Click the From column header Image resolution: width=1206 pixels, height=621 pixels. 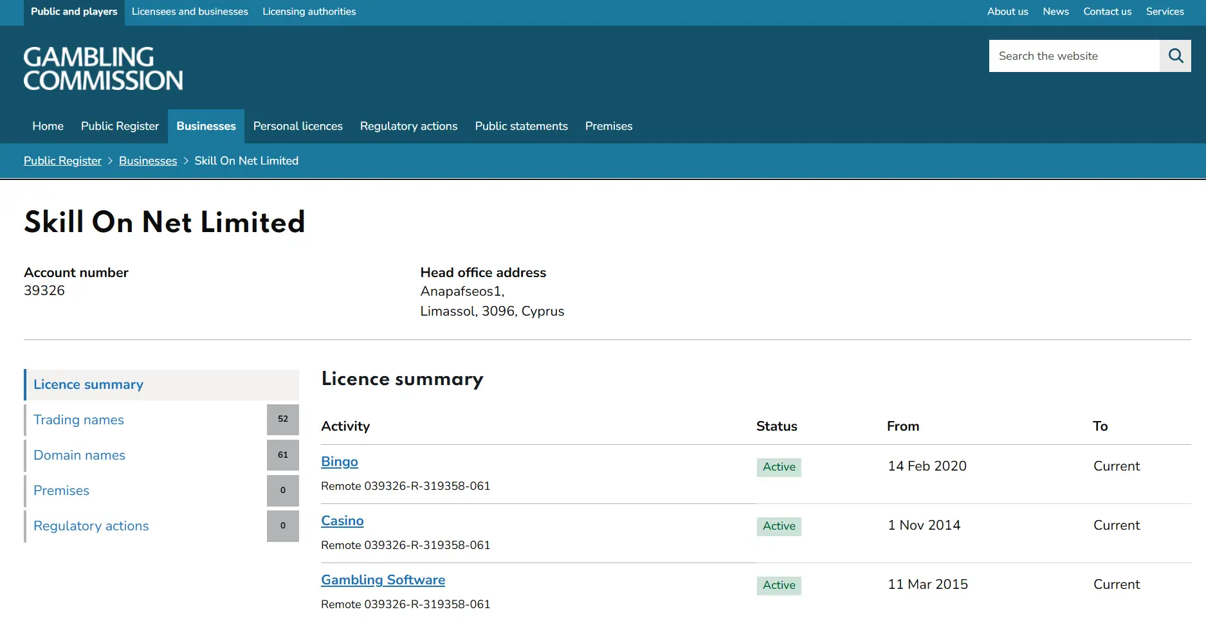[x=903, y=426]
